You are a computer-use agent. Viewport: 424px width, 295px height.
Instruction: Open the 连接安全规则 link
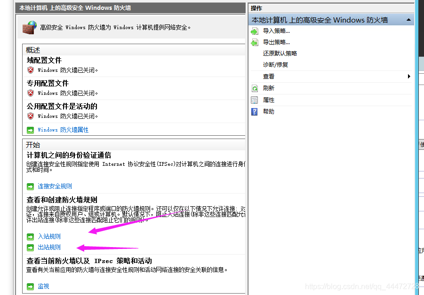pyautogui.click(x=55, y=186)
